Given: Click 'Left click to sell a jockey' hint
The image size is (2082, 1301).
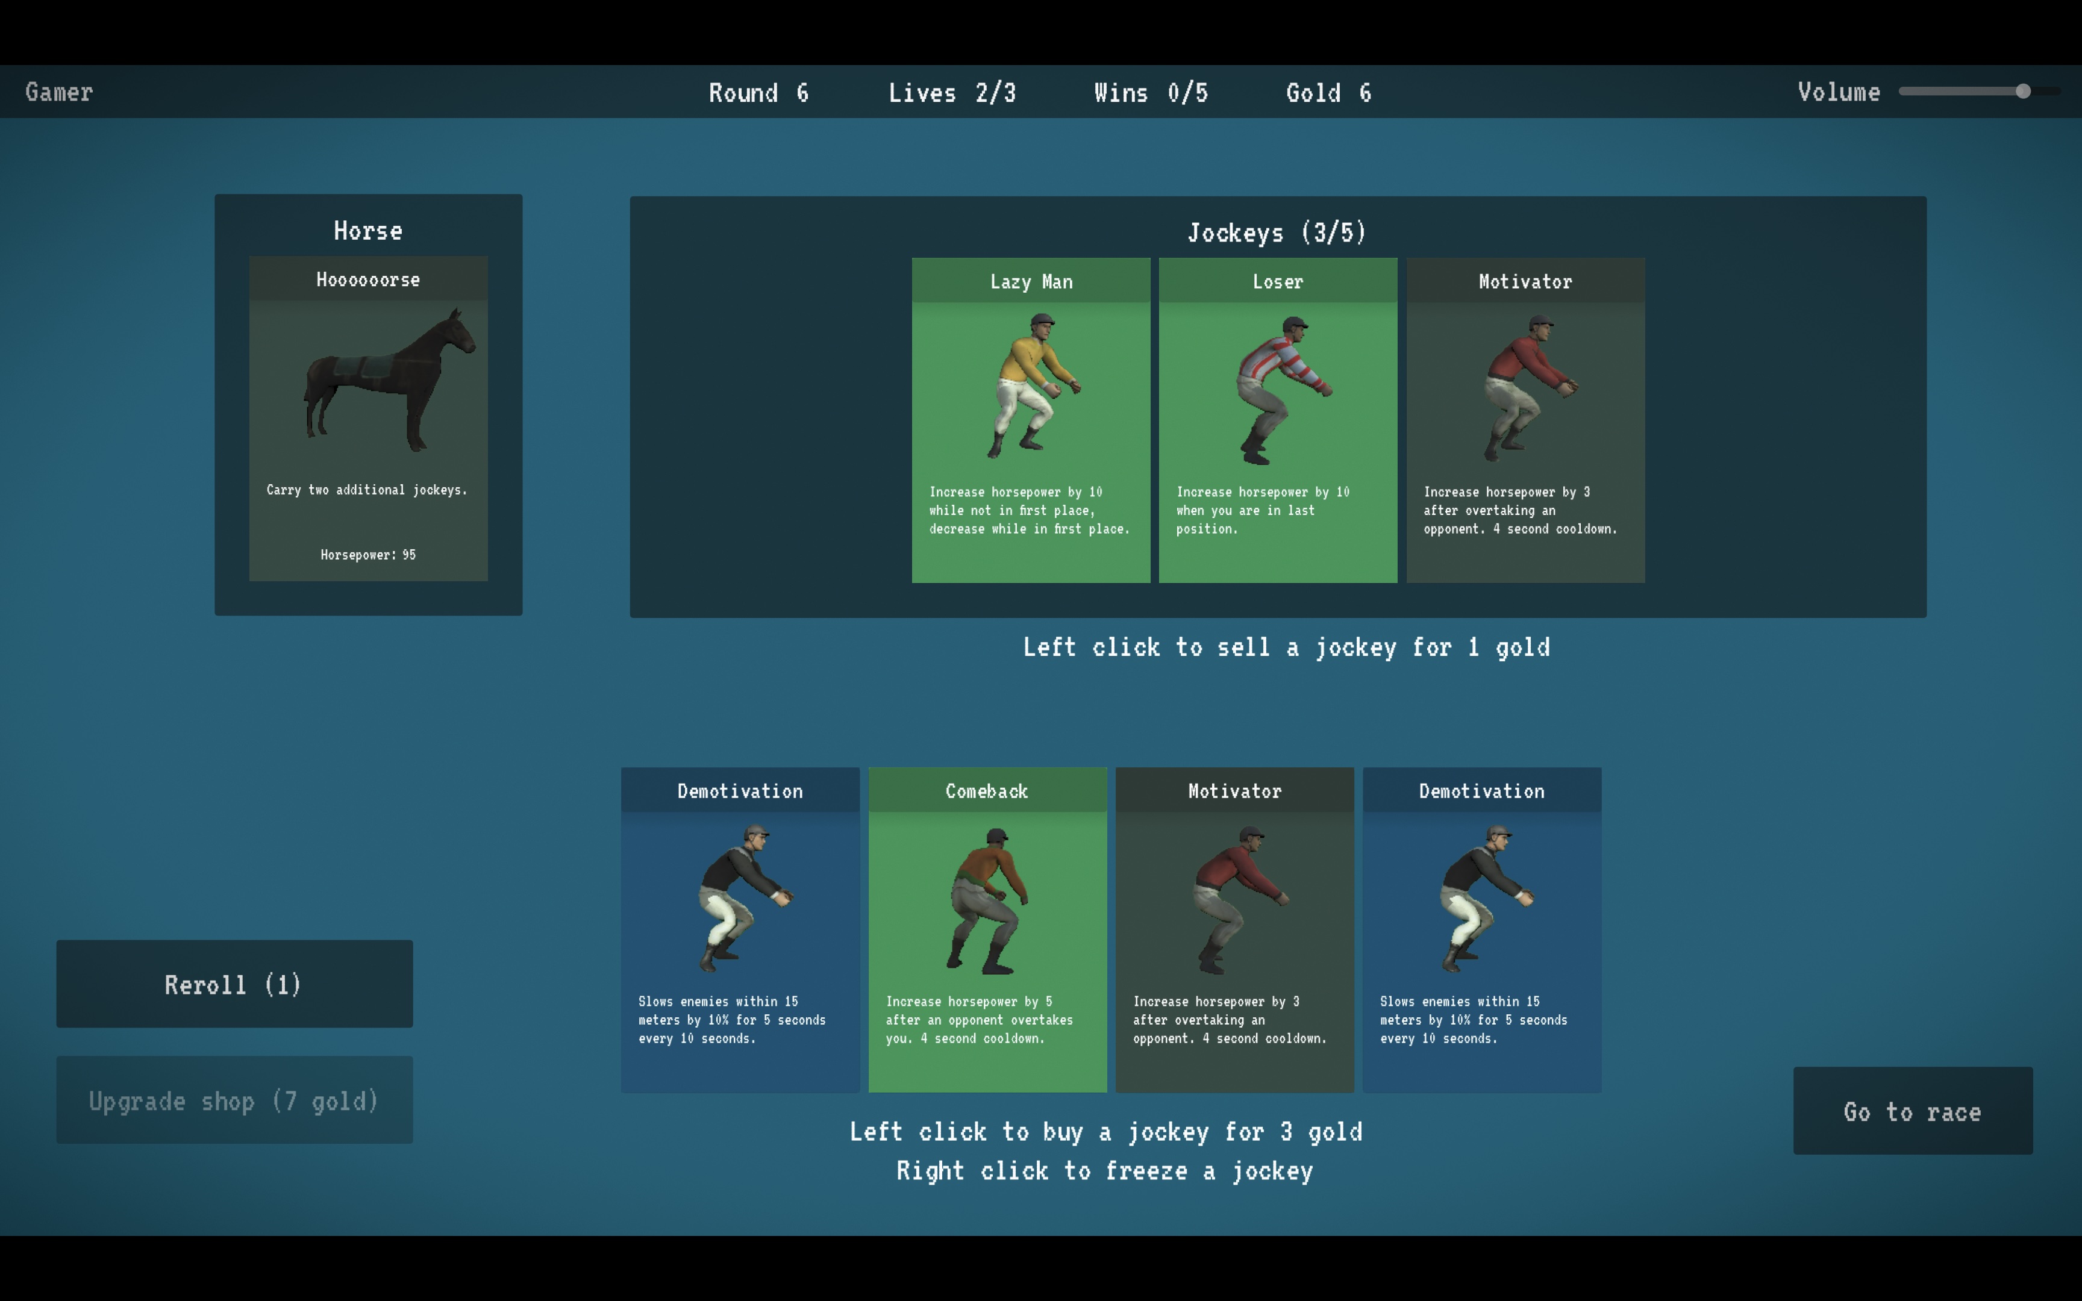Looking at the screenshot, I should (x=1286, y=647).
